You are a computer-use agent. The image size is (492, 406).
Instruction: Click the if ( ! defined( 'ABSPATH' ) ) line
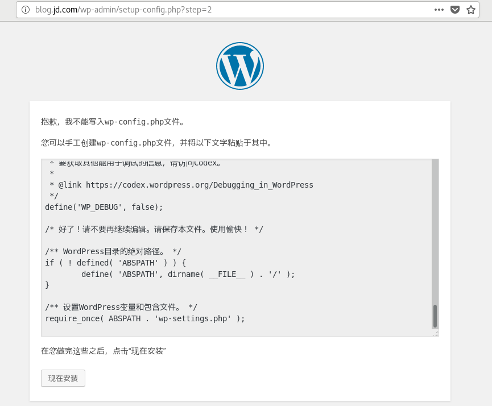coord(115,263)
